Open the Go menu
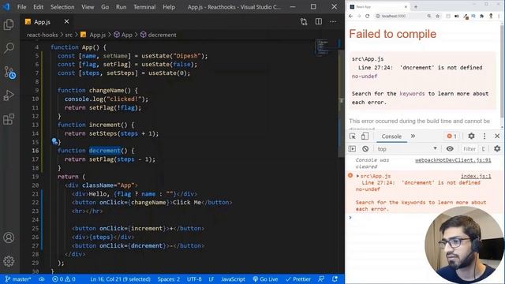 105,7
